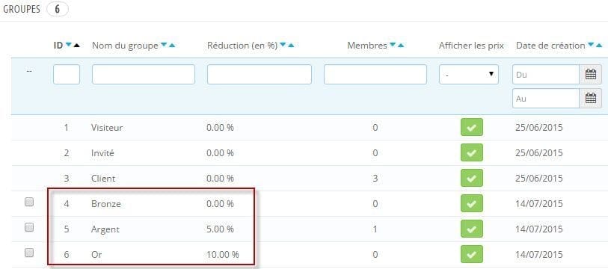Open calendar picker for Du date
The height and width of the screenshot is (269, 608).
[591, 75]
